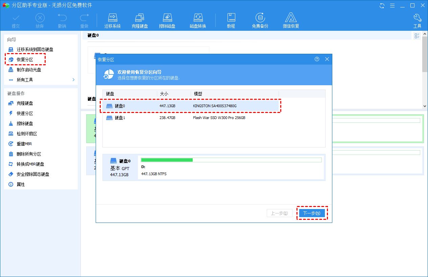Close the 恢复分区 dialog

click(x=327, y=59)
